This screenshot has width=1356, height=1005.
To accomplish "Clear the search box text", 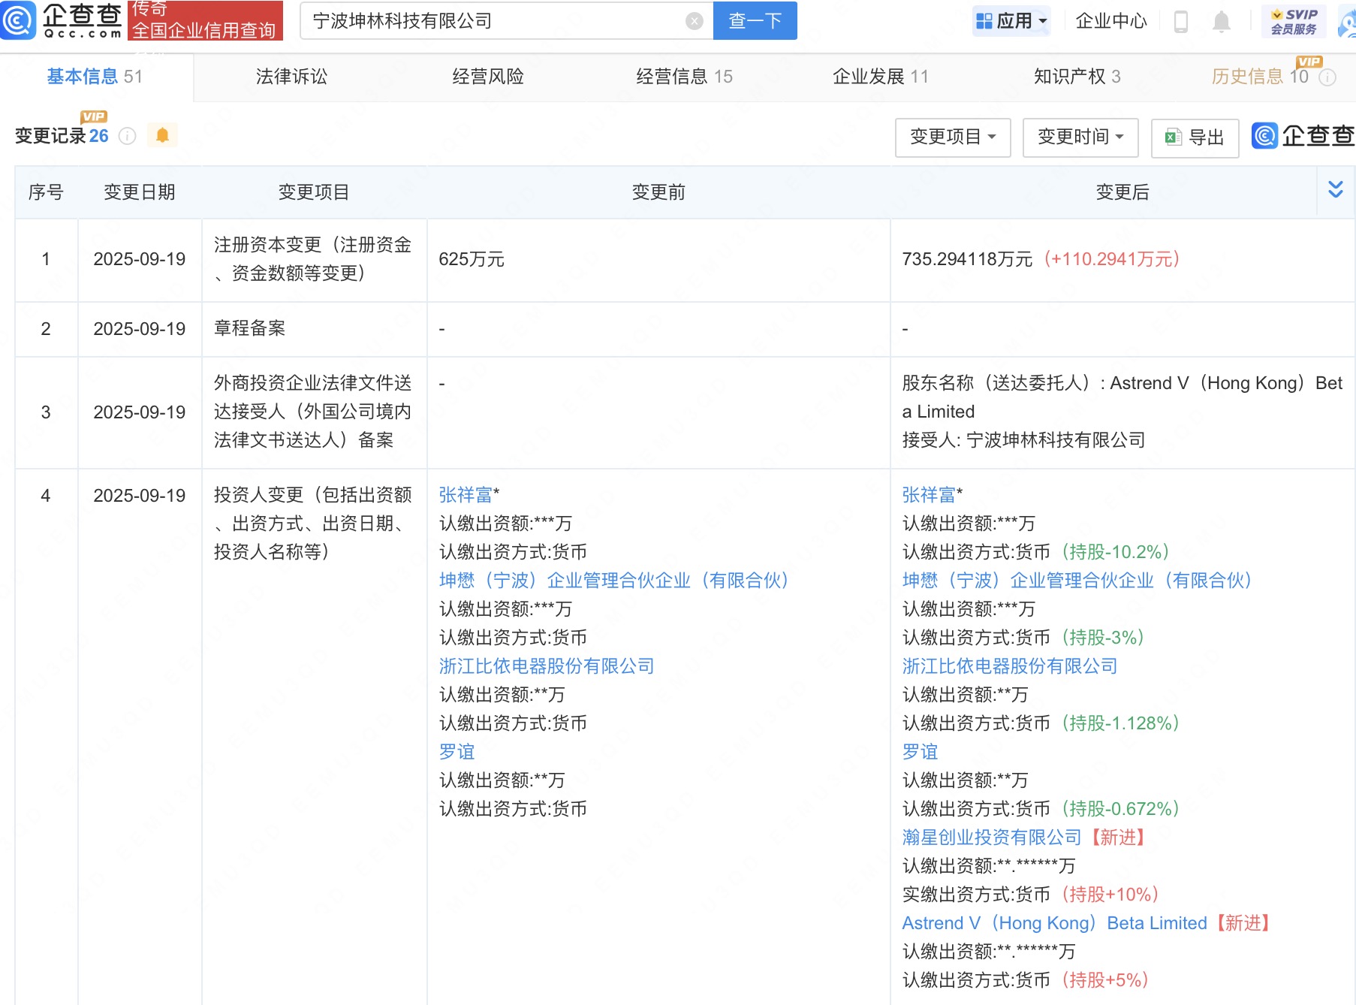I will tap(695, 21).
